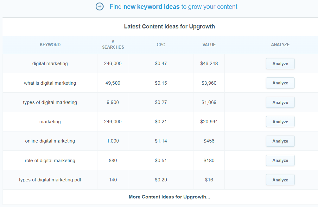Click the $3,960 value cell

click(x=209, y=83)
